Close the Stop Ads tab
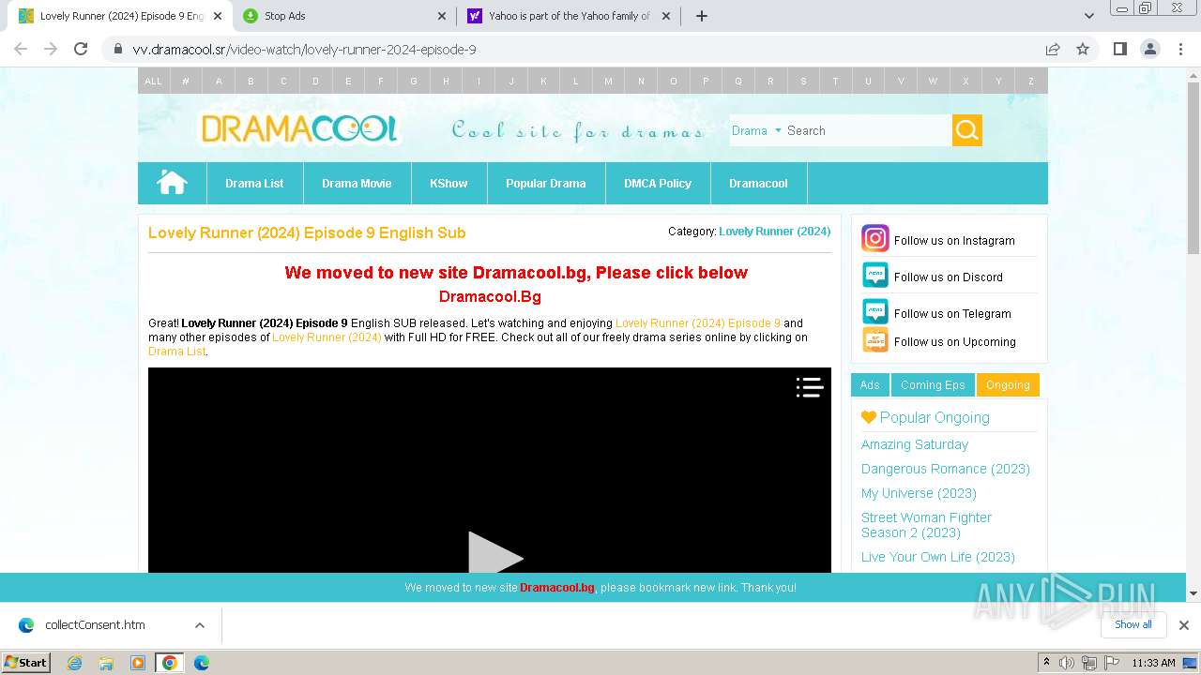This screenshot has width=1201, height=675. click(x=442, y=16)
